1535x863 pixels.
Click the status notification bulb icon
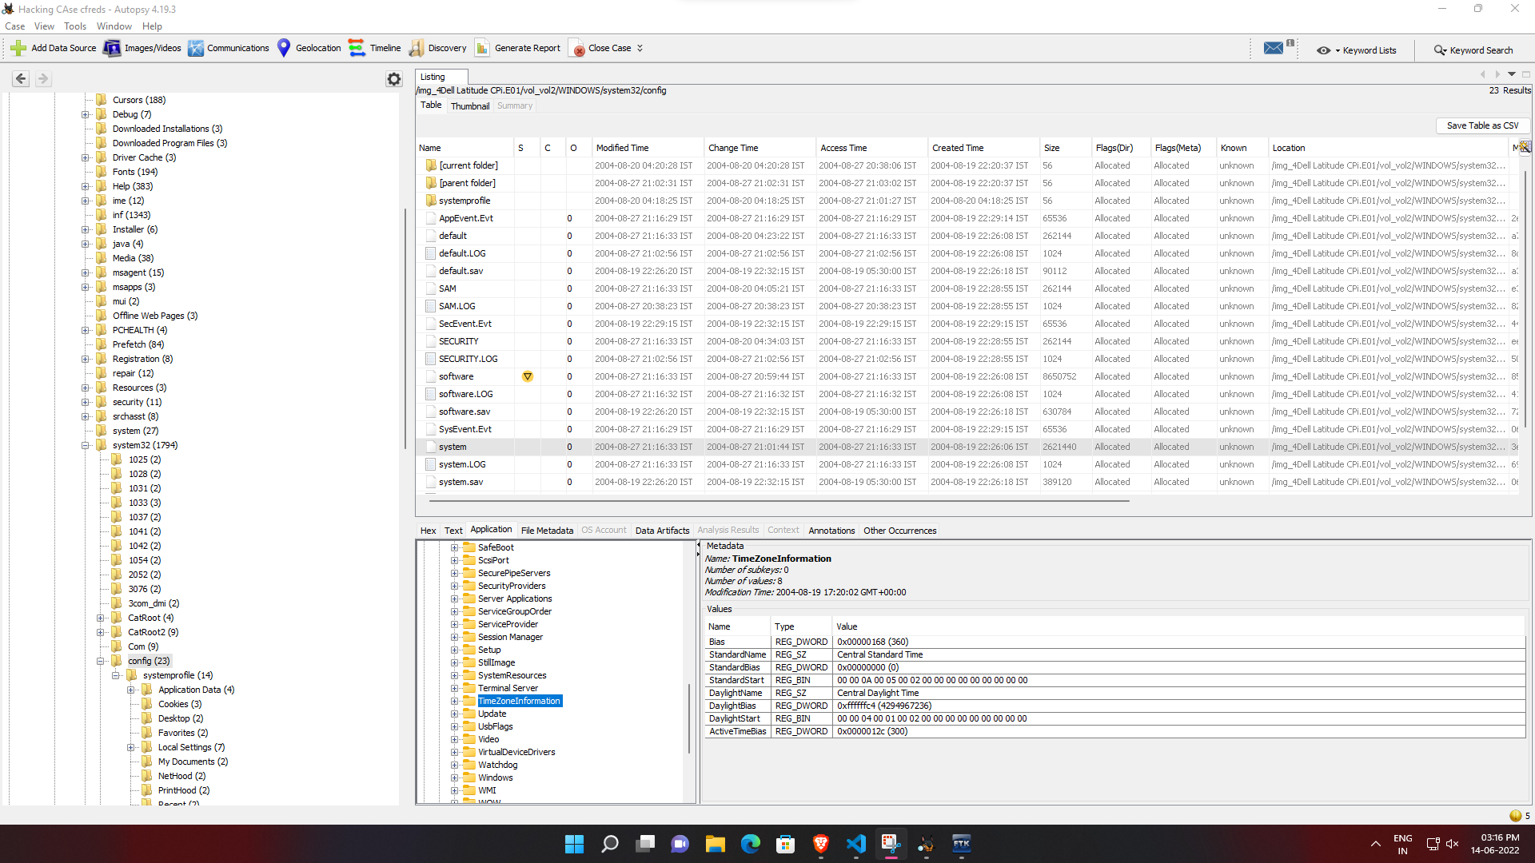click(x=1515, y=816)
